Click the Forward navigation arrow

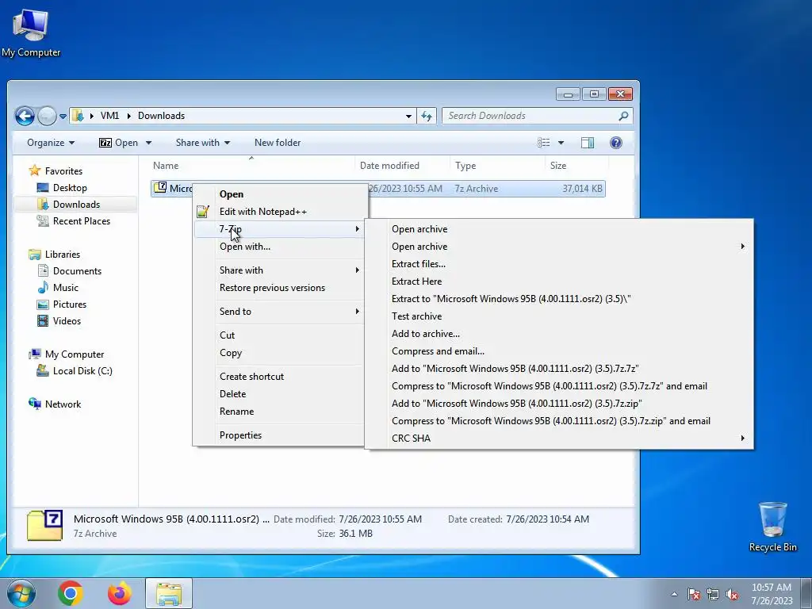click(x=47, y=116)
